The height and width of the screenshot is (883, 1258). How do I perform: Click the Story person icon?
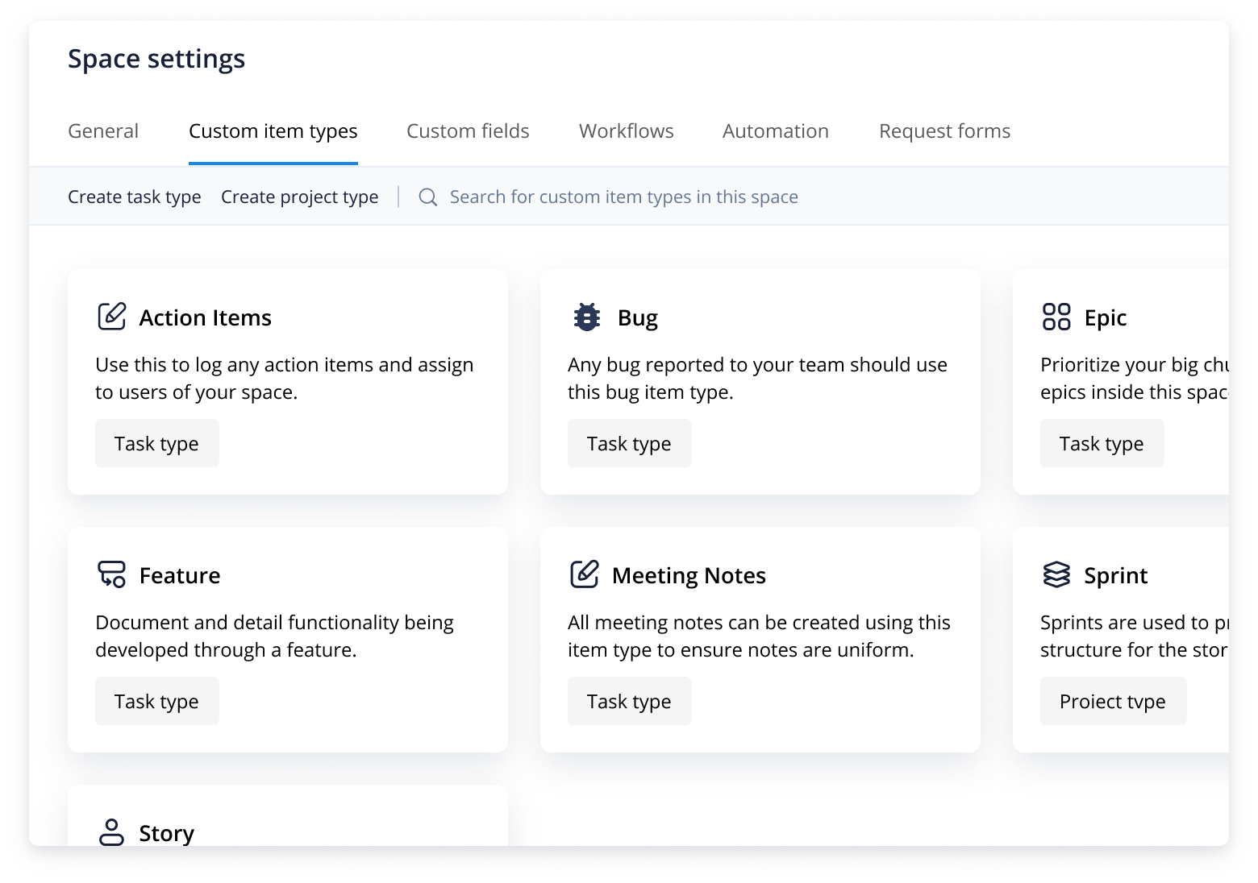[x=111, y=832]
